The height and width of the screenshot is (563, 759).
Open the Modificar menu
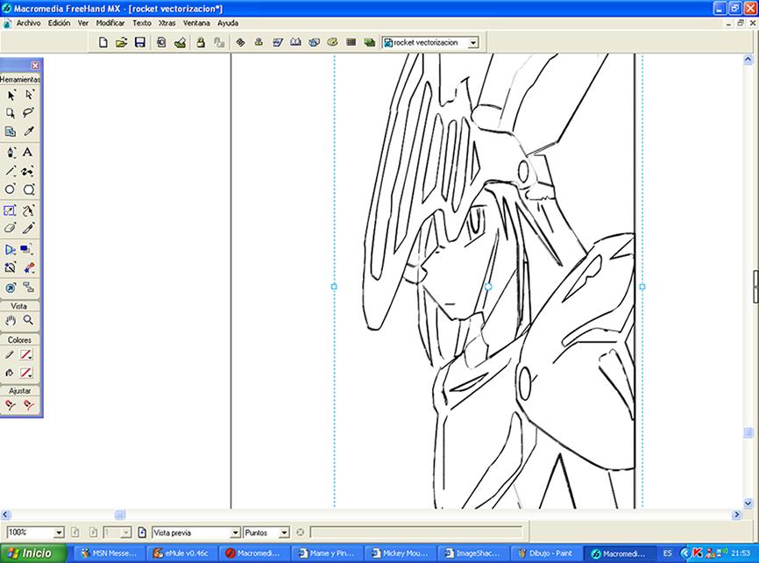(110, 23)
